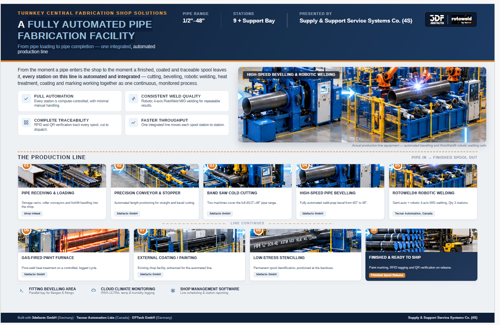This screenshot has width=500, height=325.
Task: Click the large bevelling and welding hero image
Action: pos(362,105)
